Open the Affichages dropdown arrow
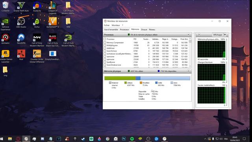The image size is (252, 142). point(225,35)
